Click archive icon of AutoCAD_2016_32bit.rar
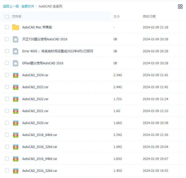Image resolution: width=186 pixels, height=178 pixels. 16,171
